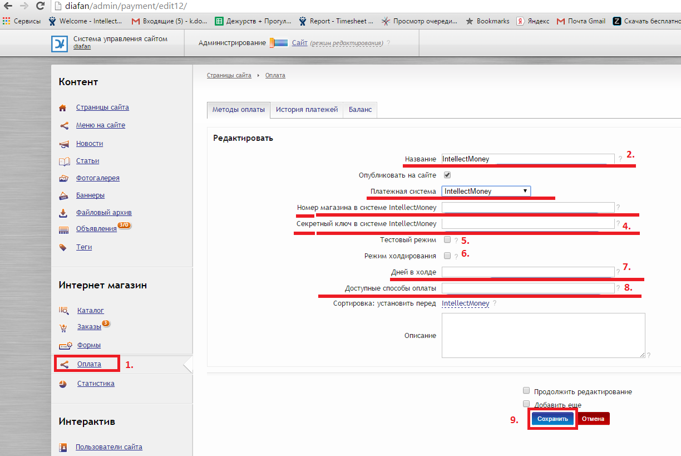Click help icon beside Номер магазина field
681x456 pixels.
pyautogui.click(x=618, y=208)
